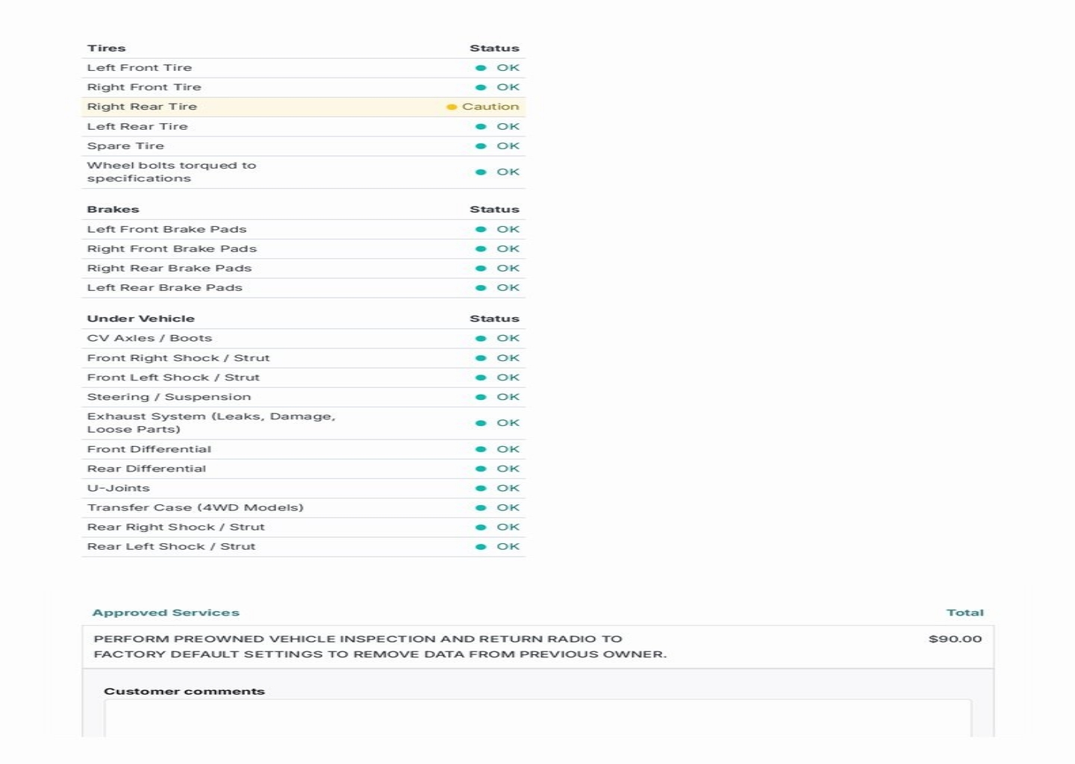Click the Caution status text
Viewport: 1075px width, 764px height.
(490, 107)
